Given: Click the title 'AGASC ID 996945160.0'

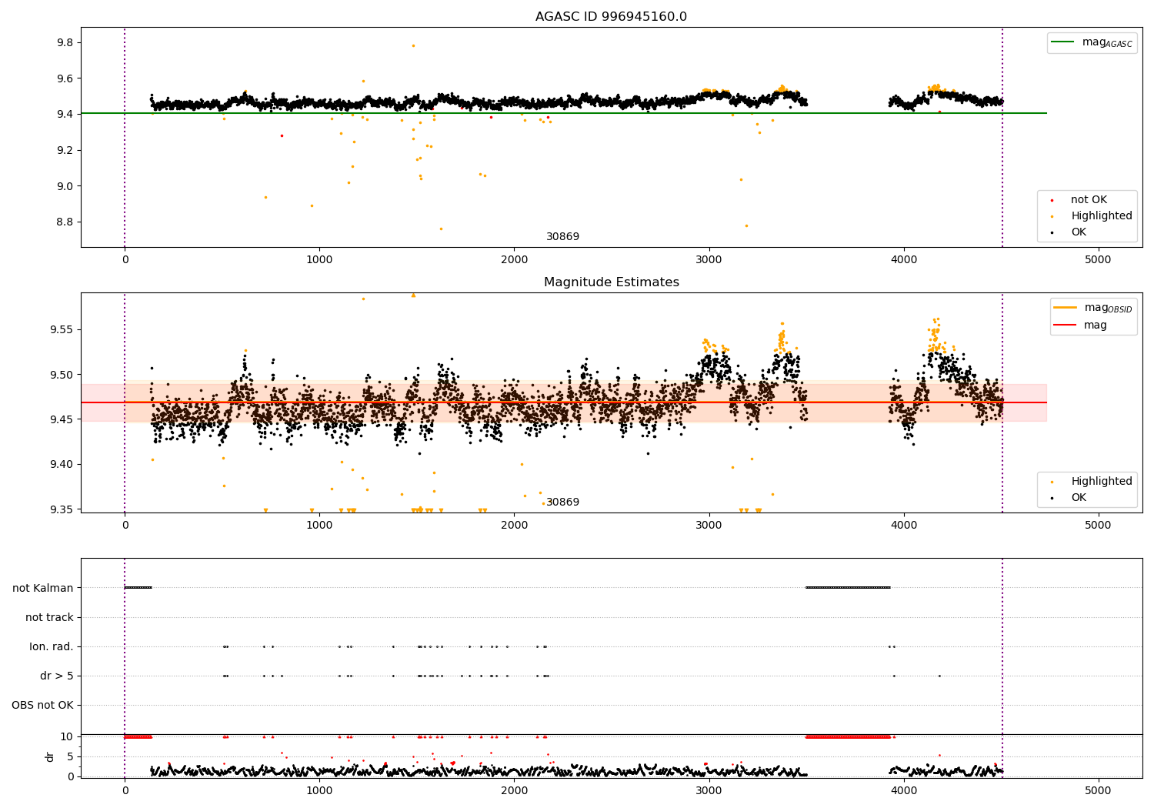Looking at the screenshot, I should [x=611, y=17].
